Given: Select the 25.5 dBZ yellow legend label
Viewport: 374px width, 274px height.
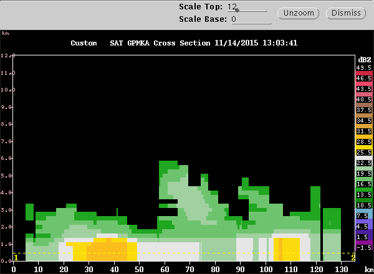Looking at the screenshot, I should pyautogui.click(x=364, y=152).
